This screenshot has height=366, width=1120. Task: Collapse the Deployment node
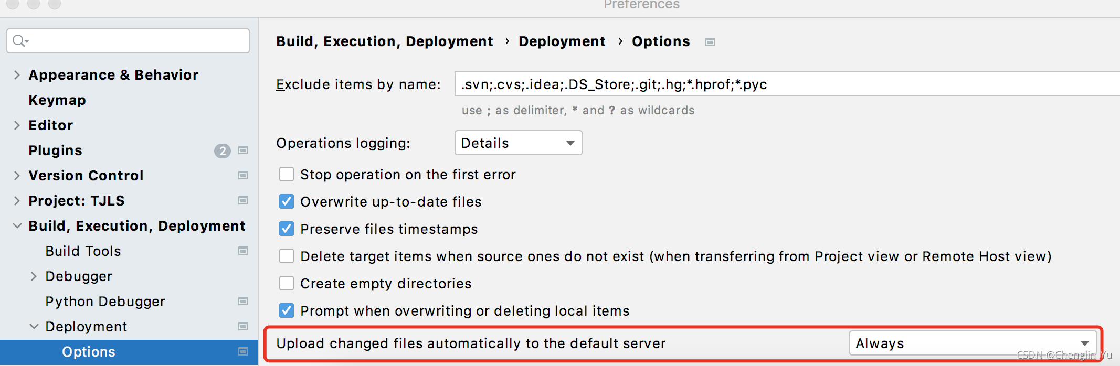click(x=34, y=327)
